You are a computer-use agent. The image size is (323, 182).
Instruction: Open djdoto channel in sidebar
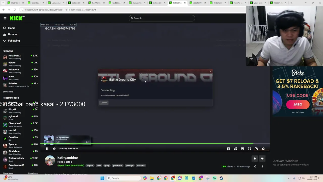coord(20,64)
